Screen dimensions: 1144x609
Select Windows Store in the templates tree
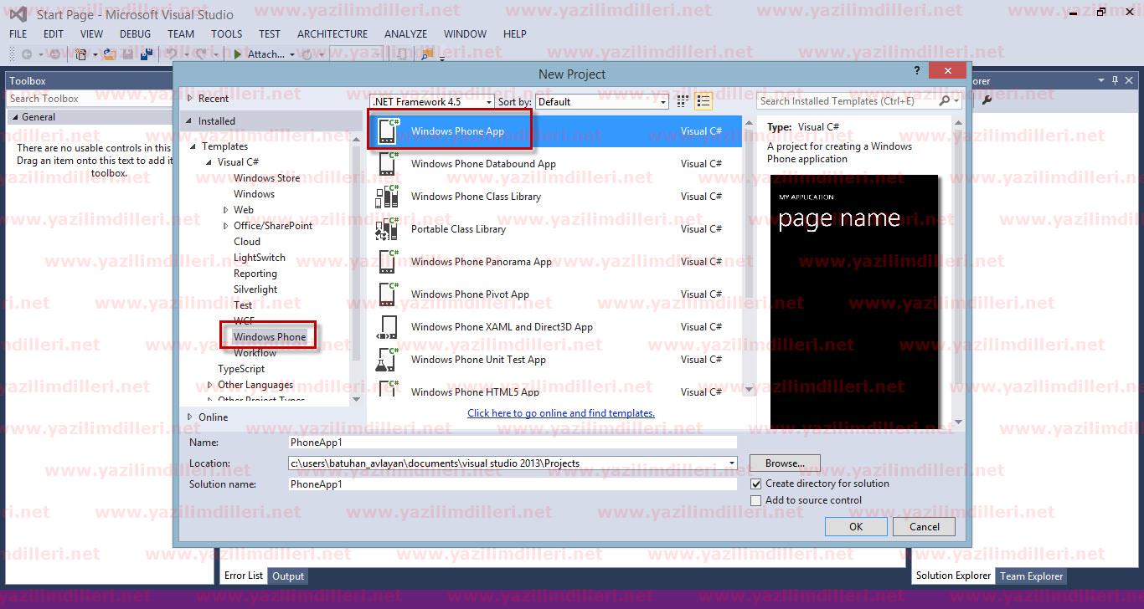pyautogui.click(x=266, y=178)
